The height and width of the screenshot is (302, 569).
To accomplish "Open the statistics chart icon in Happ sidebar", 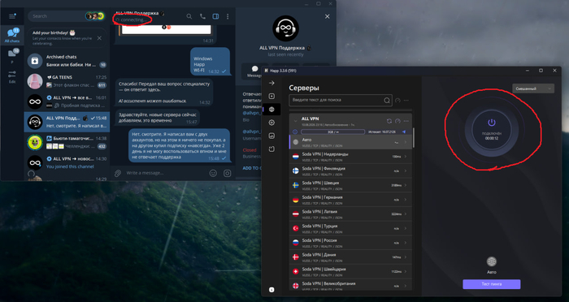I will pos(271,136).
